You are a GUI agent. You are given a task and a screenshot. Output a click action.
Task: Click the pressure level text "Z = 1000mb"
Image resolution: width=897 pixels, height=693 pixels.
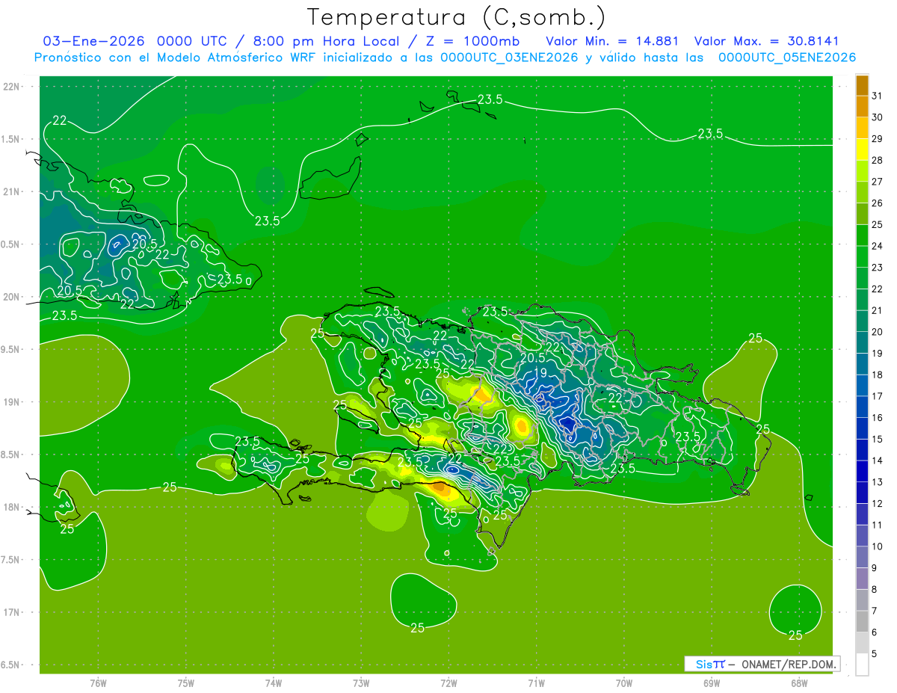coord(472,40)
